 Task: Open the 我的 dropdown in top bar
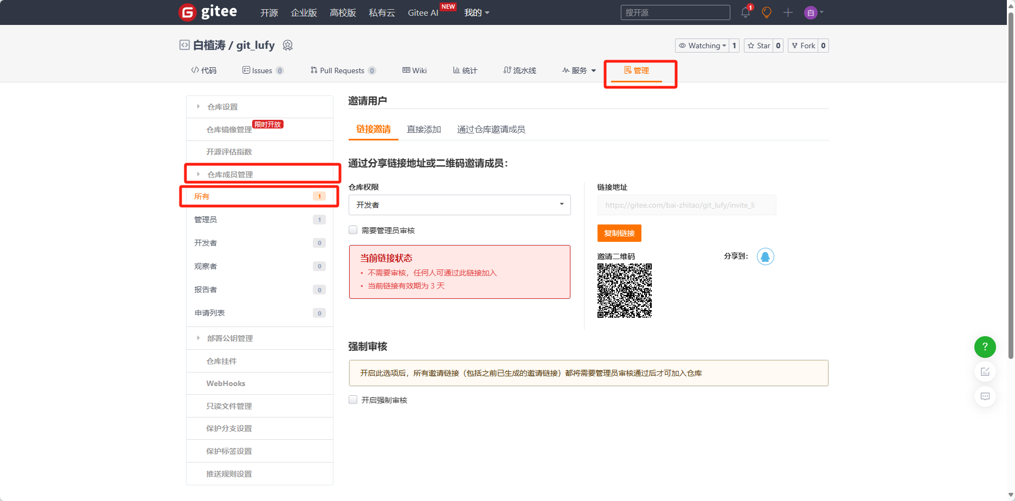pos(477,12)
